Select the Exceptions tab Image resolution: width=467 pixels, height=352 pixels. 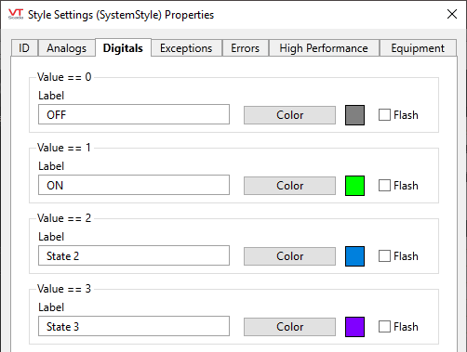186,48
